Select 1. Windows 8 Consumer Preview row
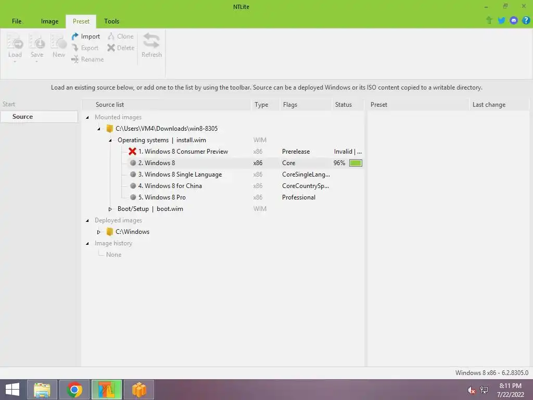533x400 pixels. [x=183, y=152]
